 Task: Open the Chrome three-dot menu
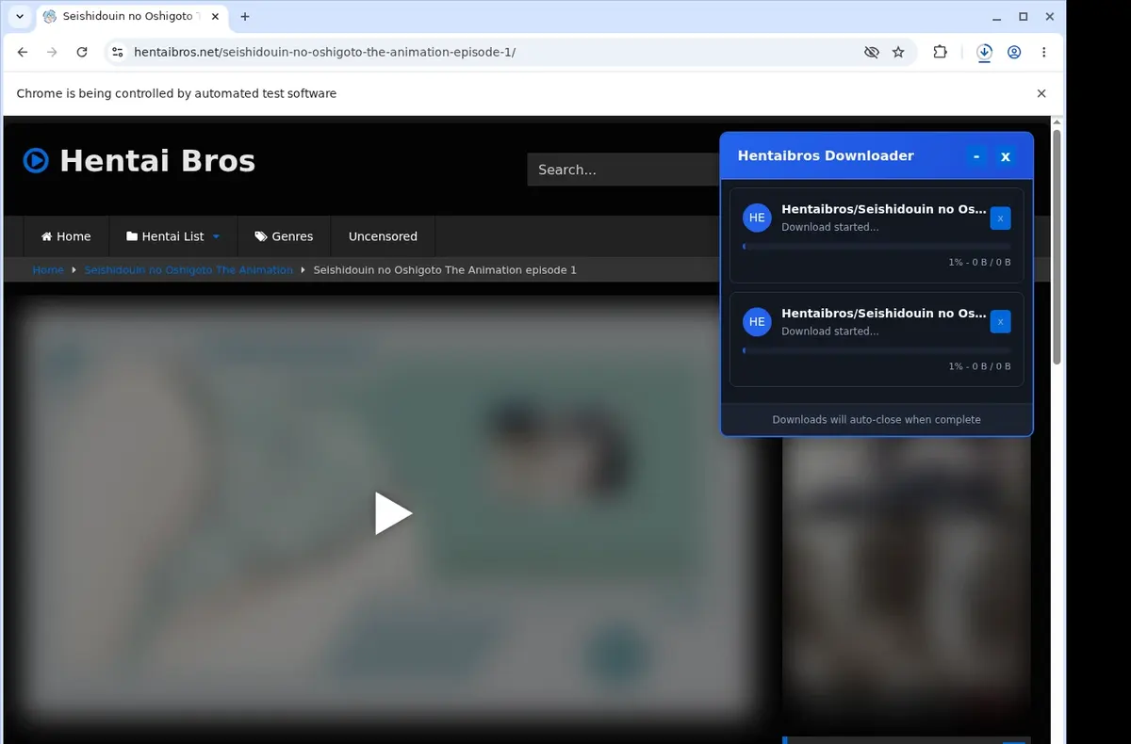click(1044, 53)
